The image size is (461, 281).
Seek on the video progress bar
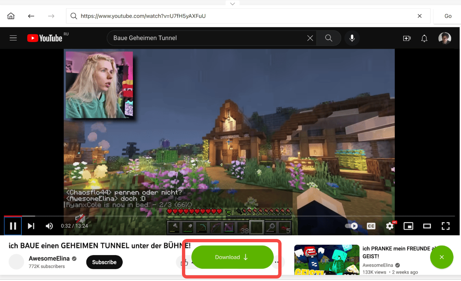(x=229, y=216)
